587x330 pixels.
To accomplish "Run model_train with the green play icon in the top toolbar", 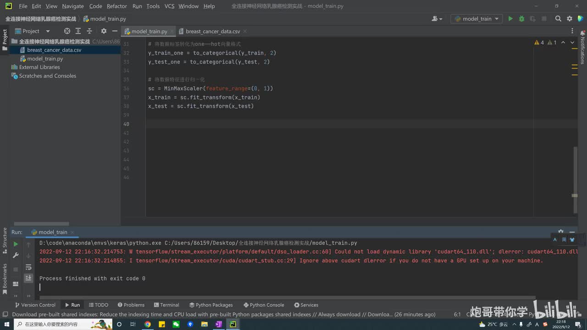I will [510, 19].
